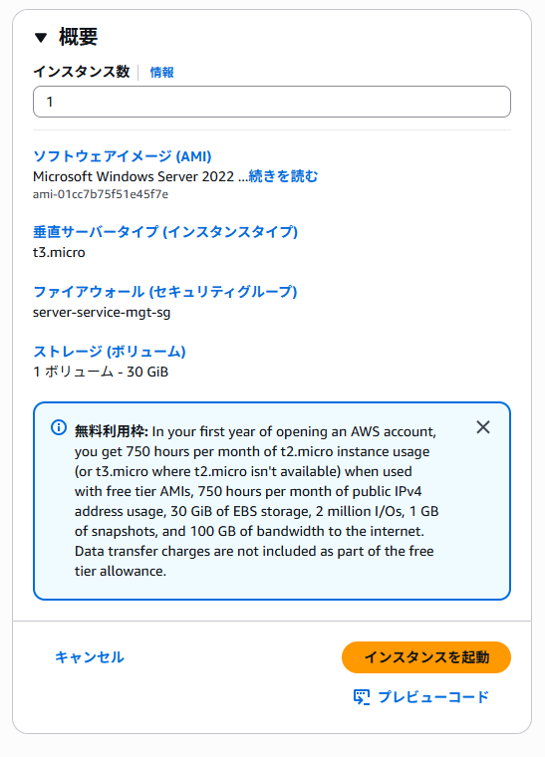This screenshot has width=545, height=757.
Task: Click the プレビューコード code icon
Action: pyautogui.click(x=362, y=697)
